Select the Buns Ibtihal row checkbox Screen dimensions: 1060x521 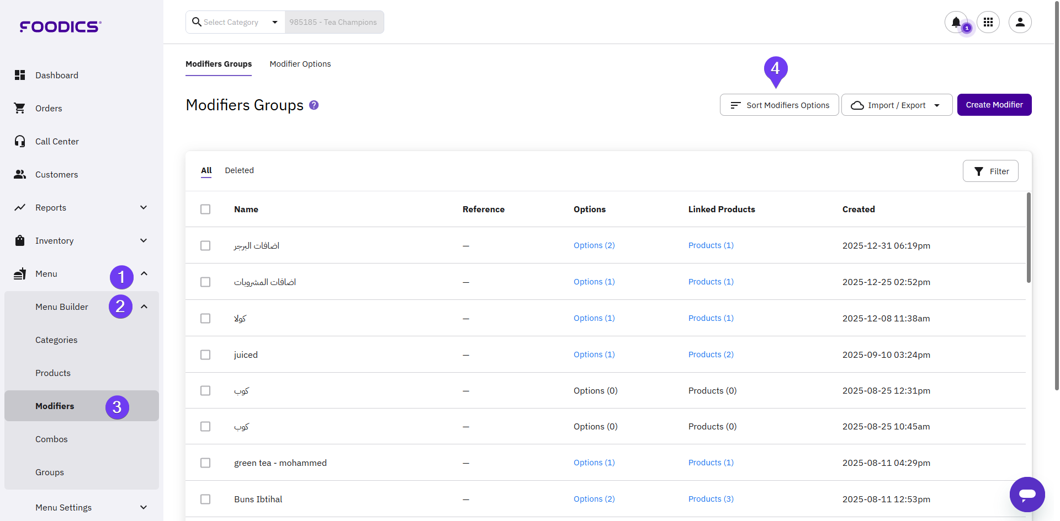[x=205, y=499]
